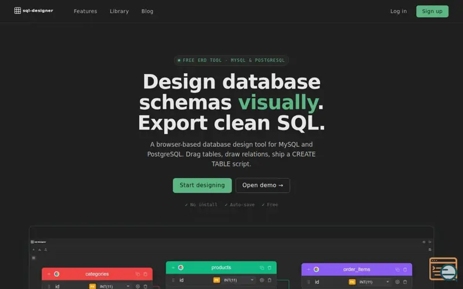Click the Log in link

click(398, 11)
